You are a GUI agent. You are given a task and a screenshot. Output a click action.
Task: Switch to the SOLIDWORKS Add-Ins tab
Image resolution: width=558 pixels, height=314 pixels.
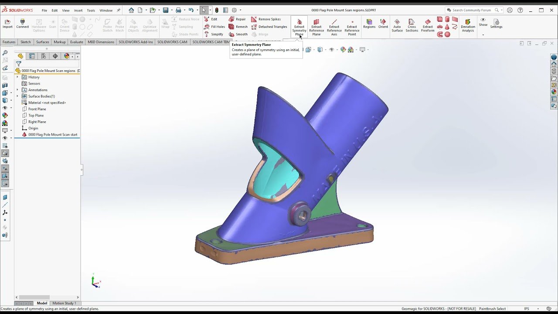(136, 42)
